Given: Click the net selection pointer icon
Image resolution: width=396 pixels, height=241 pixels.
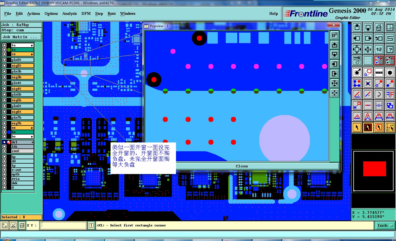Looking at the screenshot, I should [390, 127].
